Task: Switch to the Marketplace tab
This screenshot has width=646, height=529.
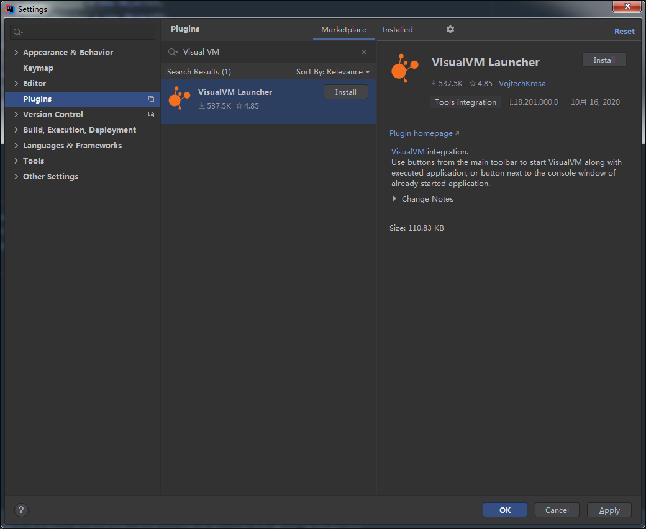Action: (x=343, y=30)
